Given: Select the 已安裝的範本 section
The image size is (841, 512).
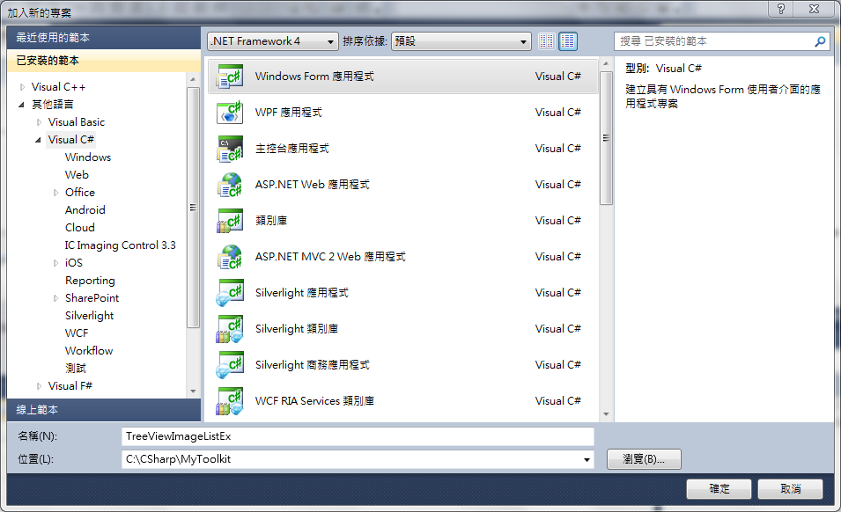Looking at the screenshot, I should pos(104,61).
